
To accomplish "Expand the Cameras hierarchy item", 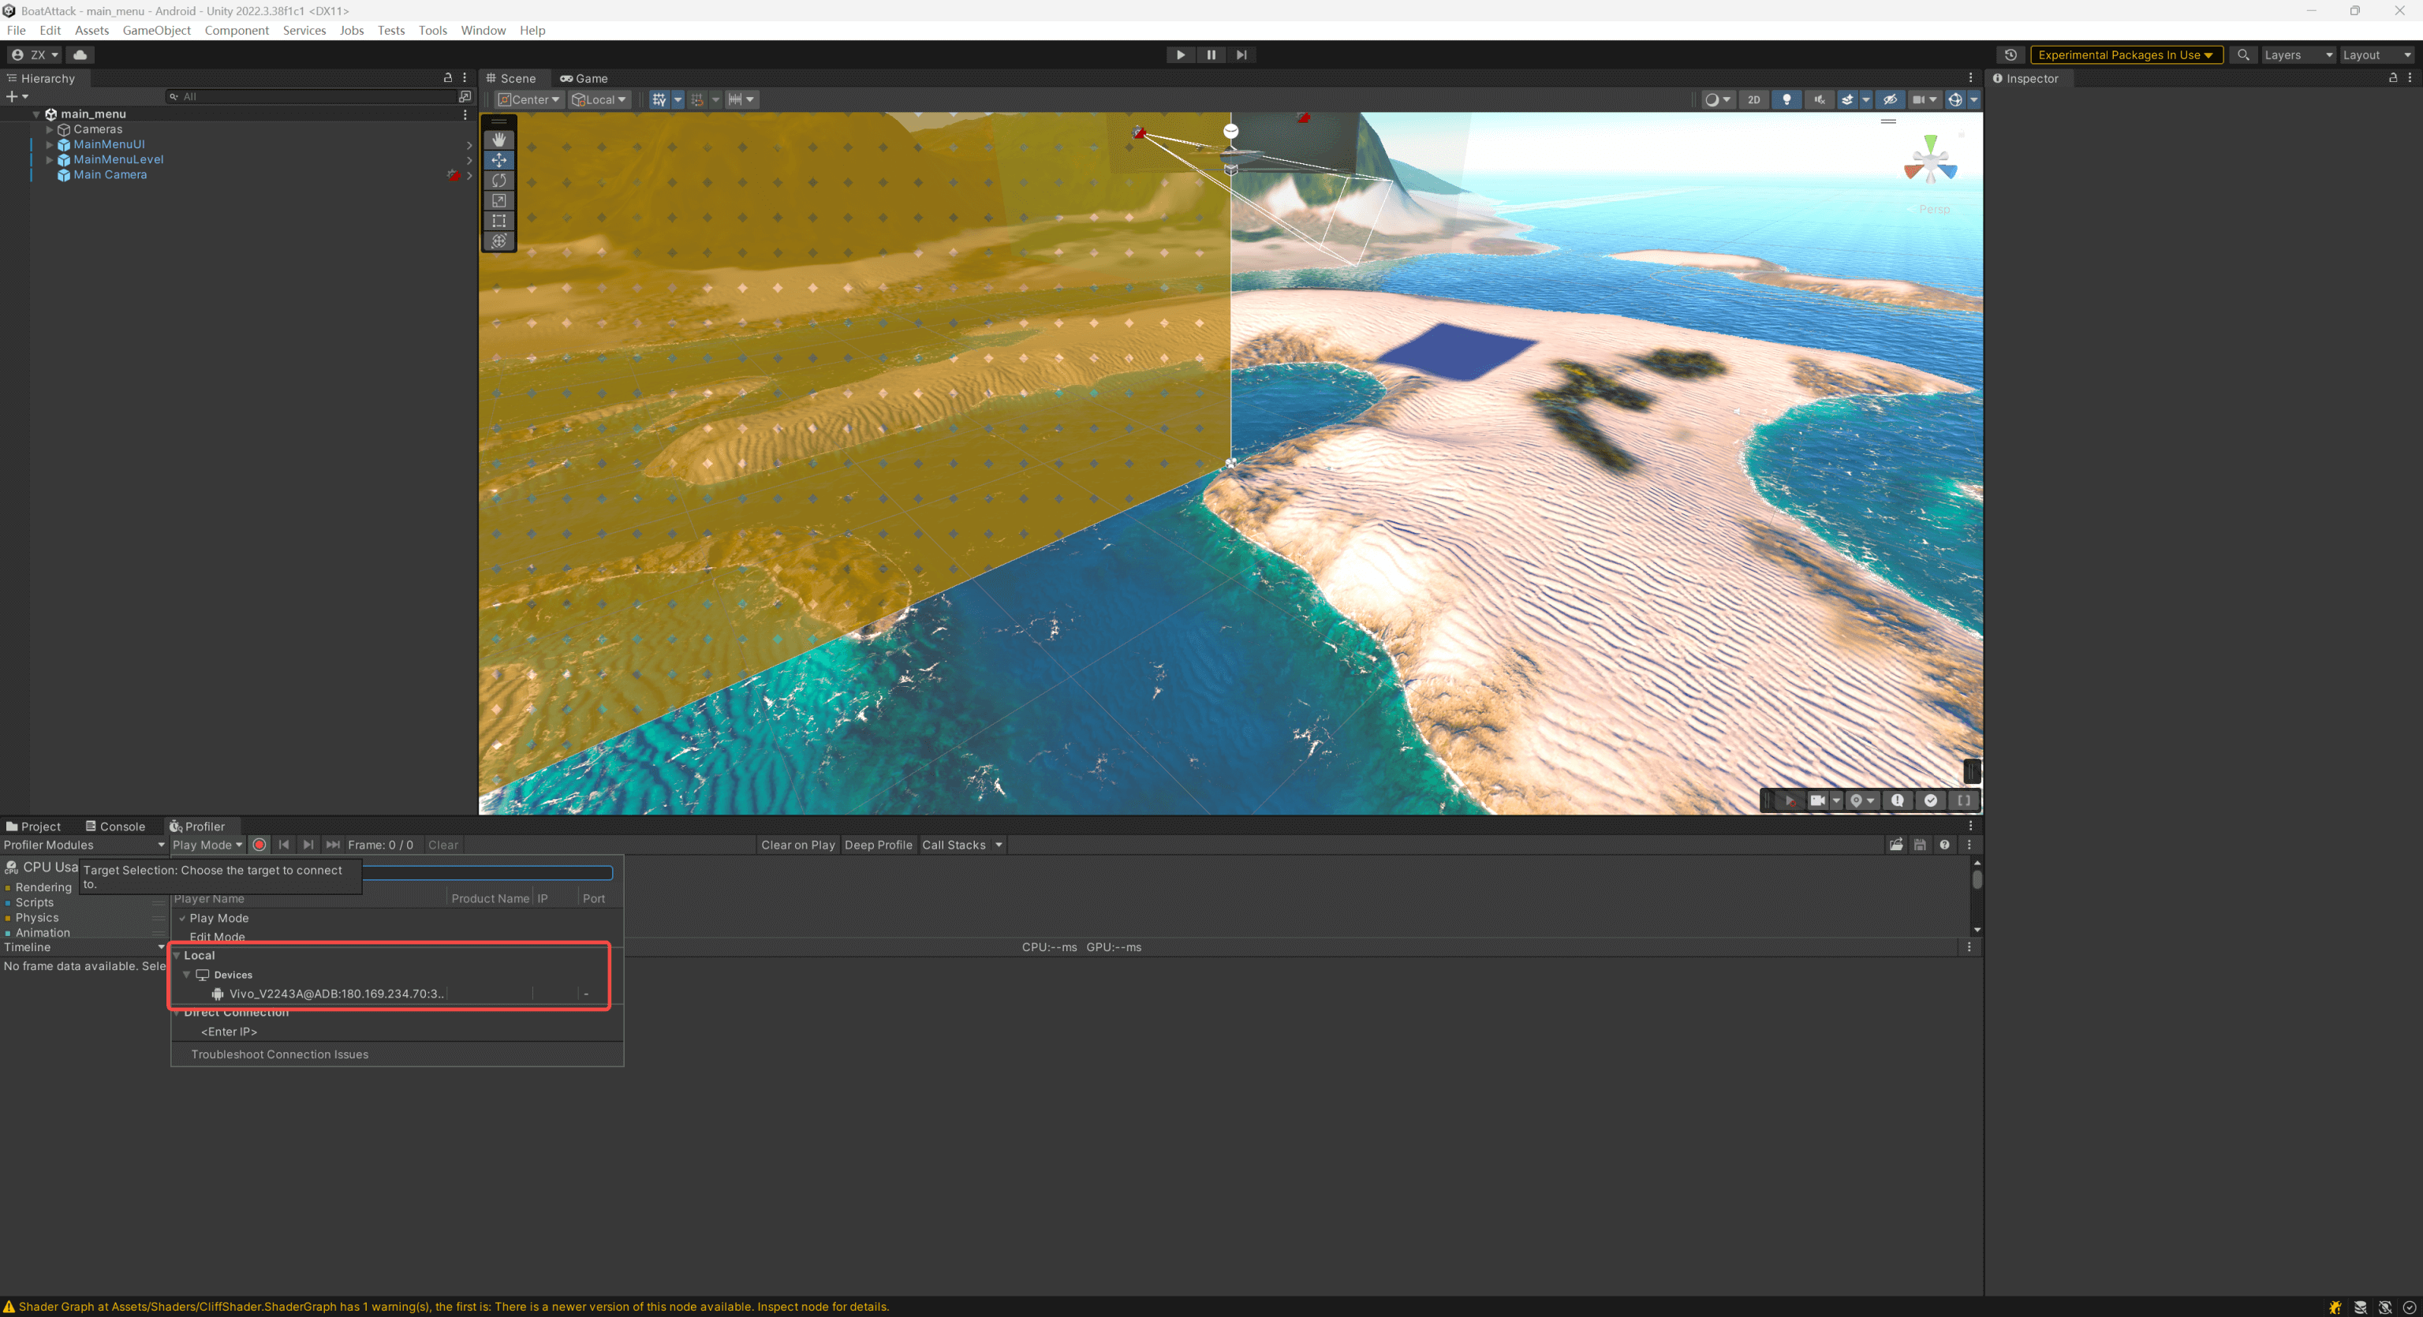I will coord(49,130).
